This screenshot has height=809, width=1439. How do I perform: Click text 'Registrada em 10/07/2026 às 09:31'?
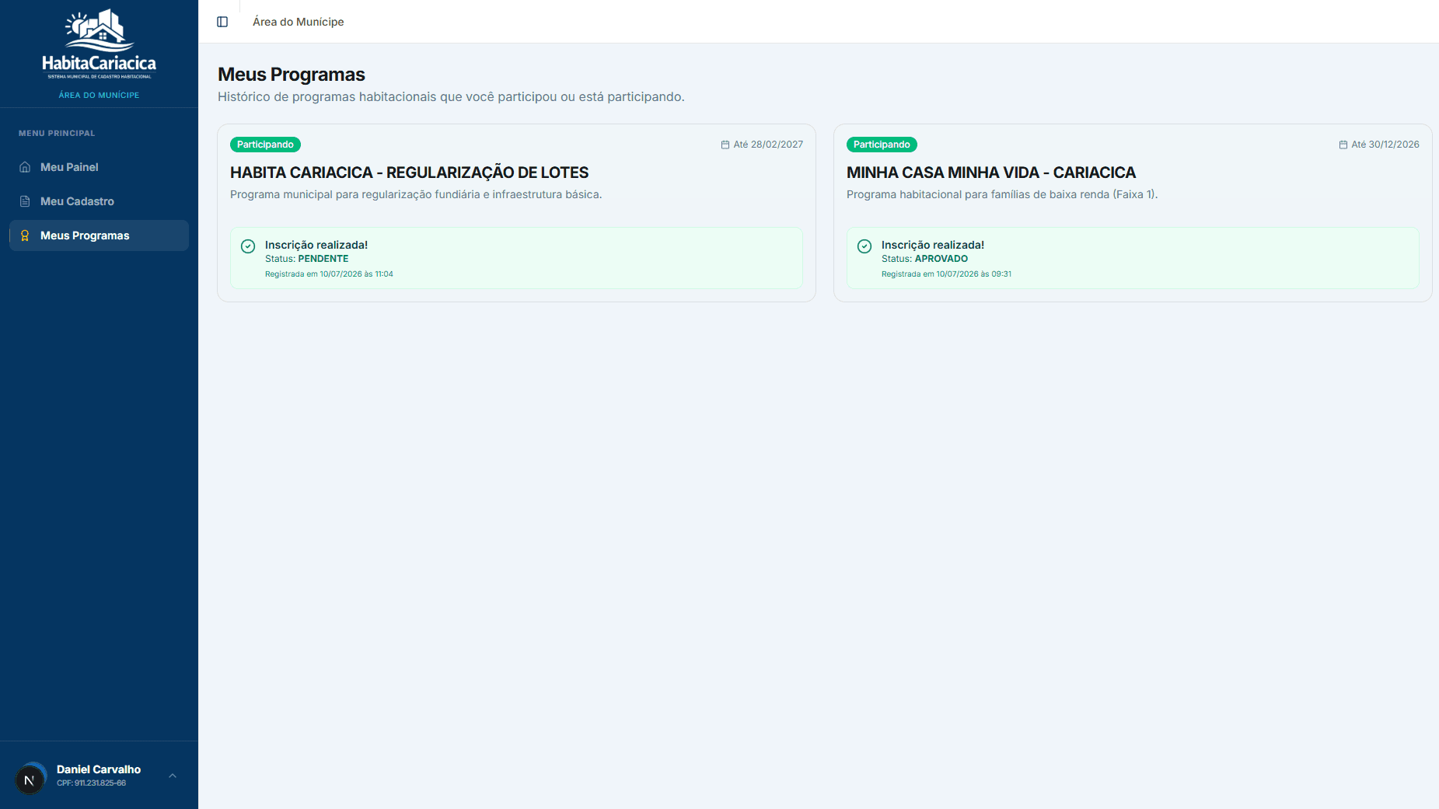[x=946, y=274]
